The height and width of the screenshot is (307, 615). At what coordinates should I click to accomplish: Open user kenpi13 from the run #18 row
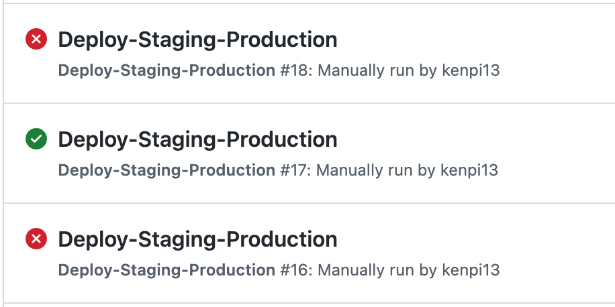pyautogui.click(x=471, y=71)
